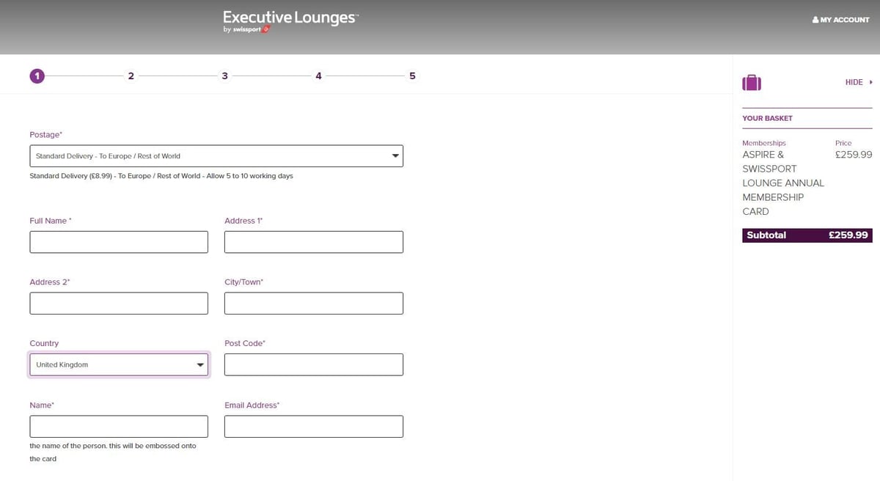
Task: Click the Aspire & Swissport membership item
Action: 782,183
